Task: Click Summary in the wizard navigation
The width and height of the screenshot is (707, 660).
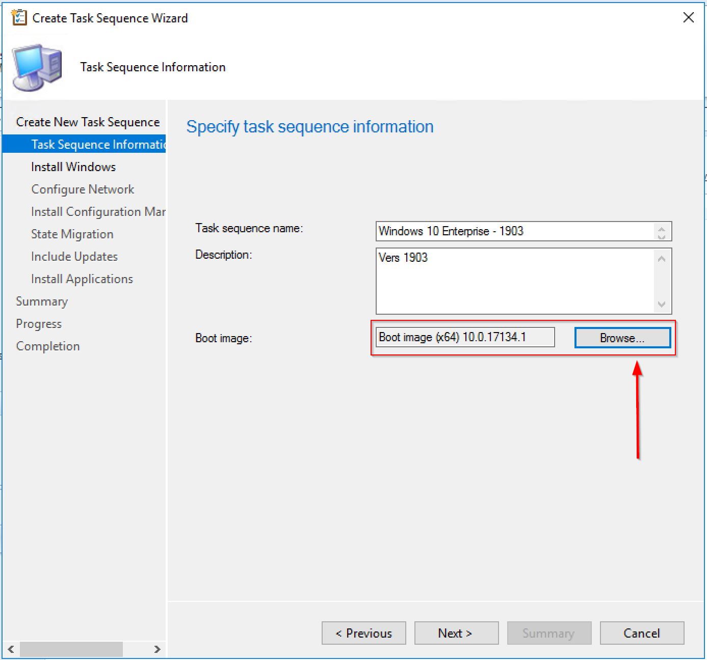Action: (42, 301)
